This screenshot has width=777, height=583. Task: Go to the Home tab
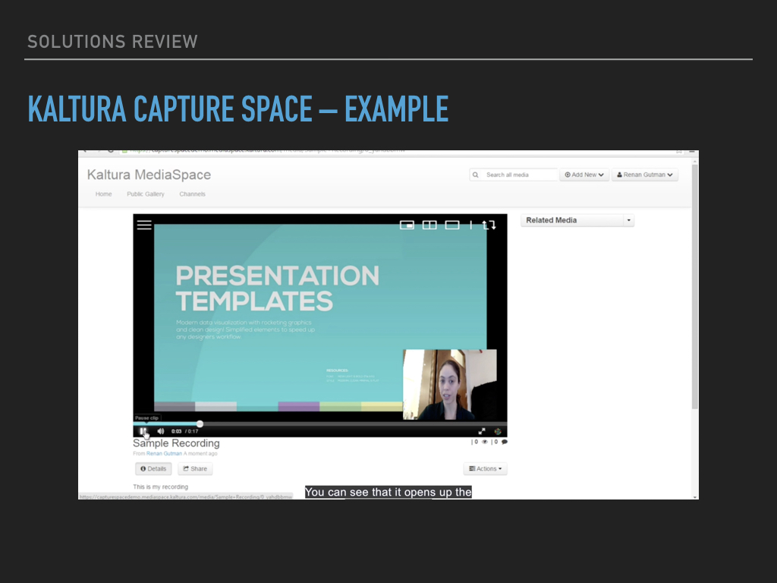pyautogui.click(x=103, y=194)
